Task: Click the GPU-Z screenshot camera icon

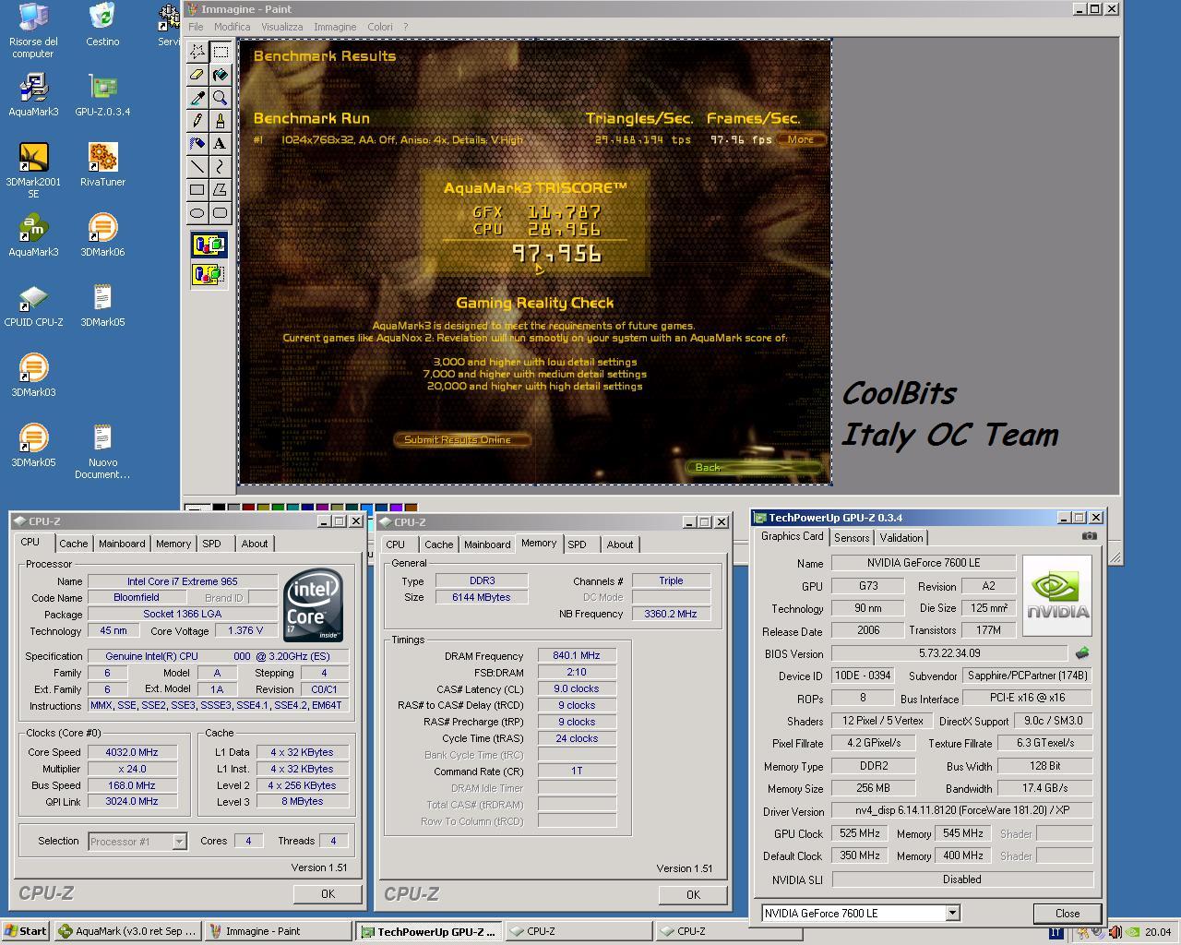Action: coord(1089,536)
